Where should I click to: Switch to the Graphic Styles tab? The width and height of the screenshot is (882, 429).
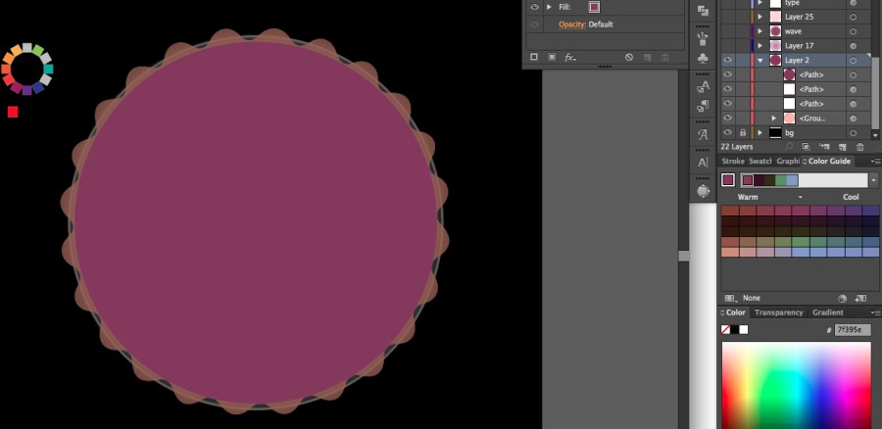788,162
